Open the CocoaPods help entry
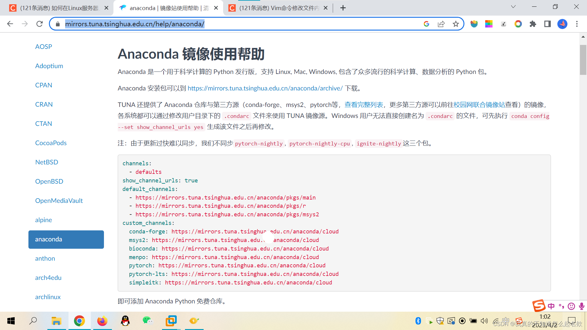This screenshot has height=330, width=587. pyautogui.click(x=51, y=143)
